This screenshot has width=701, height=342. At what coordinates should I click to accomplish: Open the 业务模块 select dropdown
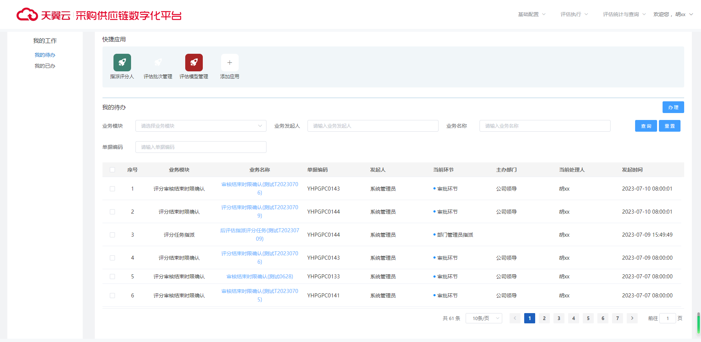[201, 126]
